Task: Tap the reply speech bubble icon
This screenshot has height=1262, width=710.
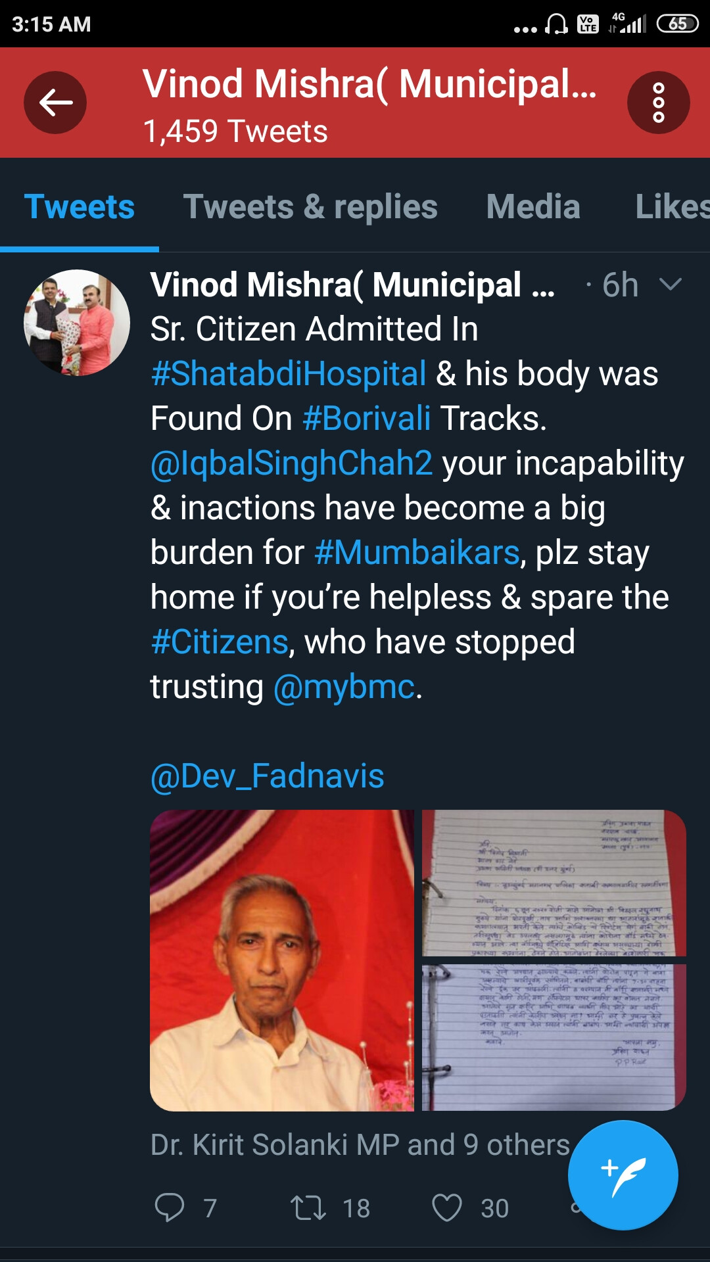Action: pyautogui.click(x=170, y=1207)
